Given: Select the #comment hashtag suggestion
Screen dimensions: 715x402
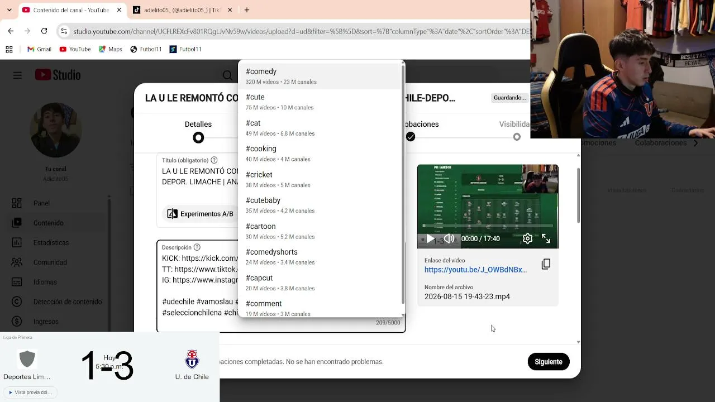Looking at the screenshot, I should 320,307.
